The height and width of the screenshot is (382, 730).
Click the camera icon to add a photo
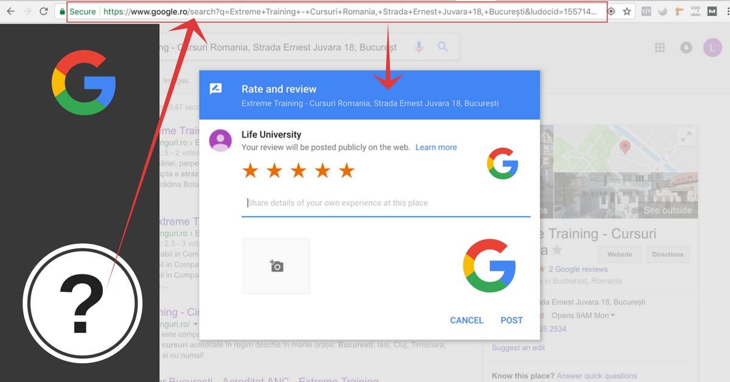(276, 266)
